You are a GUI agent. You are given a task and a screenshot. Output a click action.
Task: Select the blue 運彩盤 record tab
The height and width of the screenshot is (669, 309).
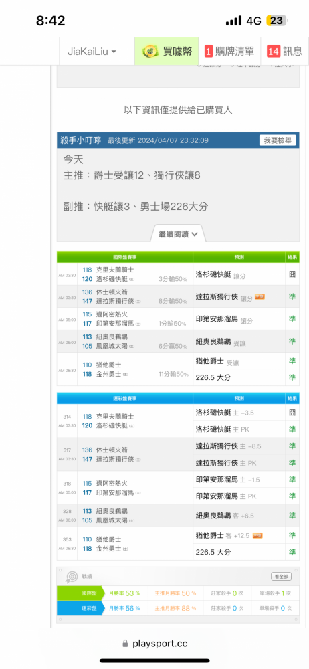point(80,608)
